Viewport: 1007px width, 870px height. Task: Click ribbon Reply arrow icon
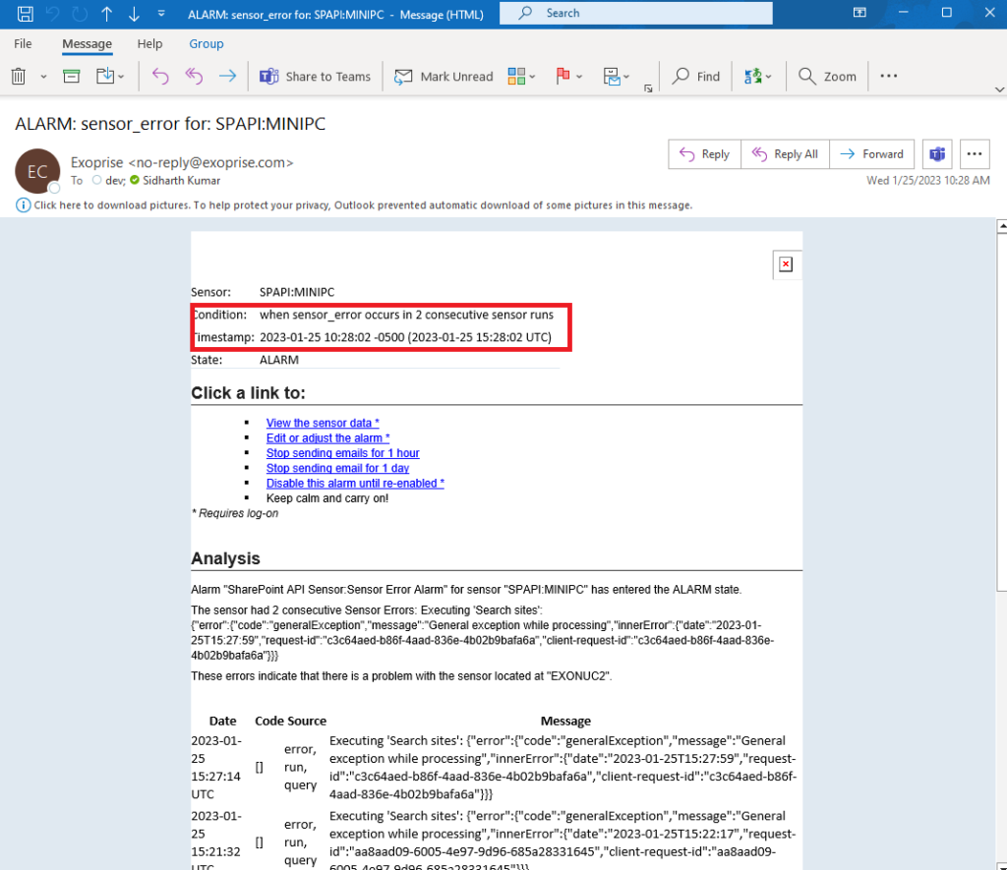point(160,77)
